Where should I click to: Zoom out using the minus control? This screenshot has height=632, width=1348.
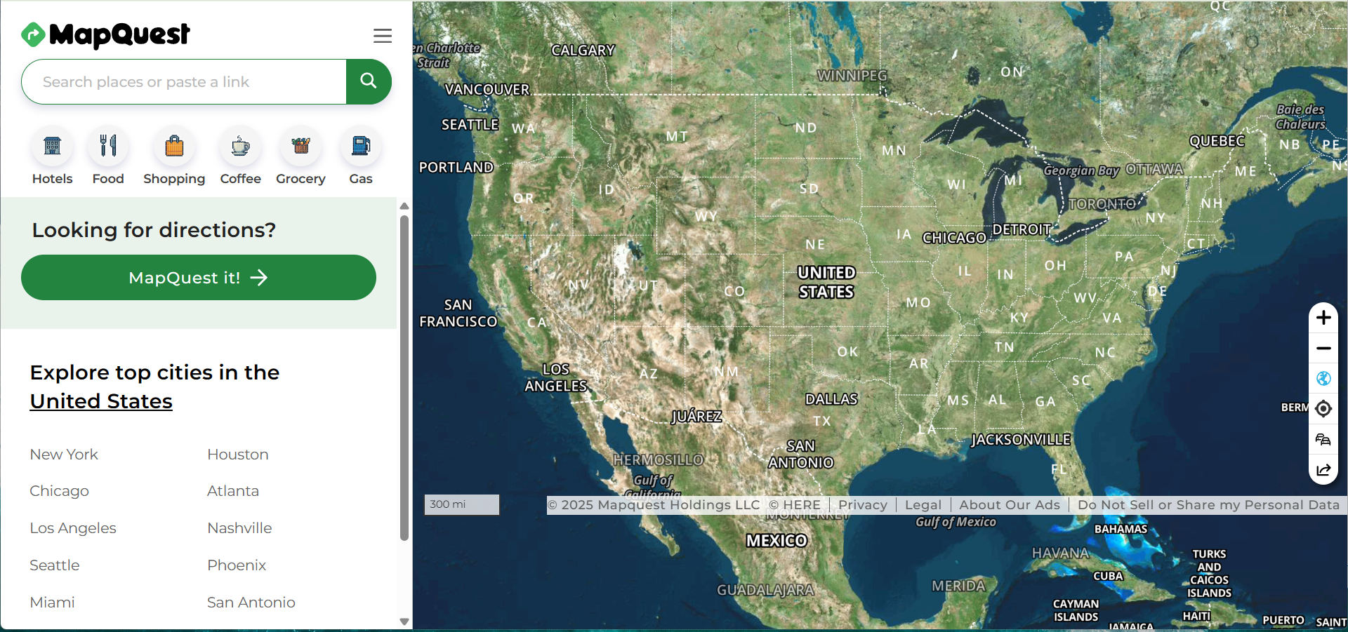[1324, 348]
